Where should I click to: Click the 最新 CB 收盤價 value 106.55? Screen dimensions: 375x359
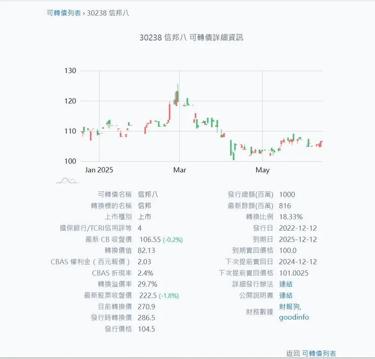click(150, 239)
